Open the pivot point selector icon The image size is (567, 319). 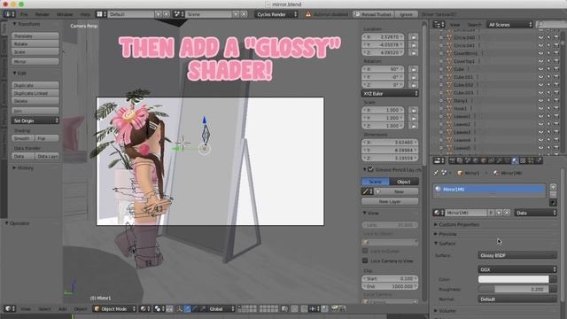pyautogui.click(x=159, y=308)
